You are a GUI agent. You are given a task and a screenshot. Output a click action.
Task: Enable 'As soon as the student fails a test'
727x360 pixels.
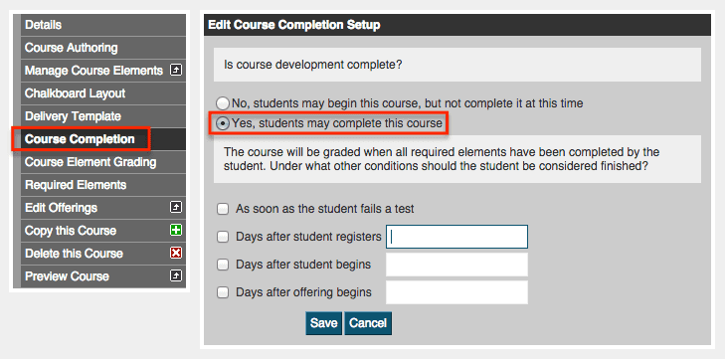[223, 209]
